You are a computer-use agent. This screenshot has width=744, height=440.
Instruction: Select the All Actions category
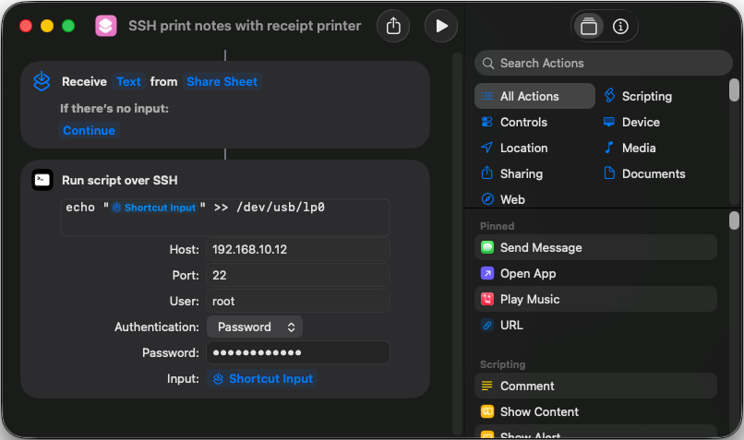(x=534, y=96)
